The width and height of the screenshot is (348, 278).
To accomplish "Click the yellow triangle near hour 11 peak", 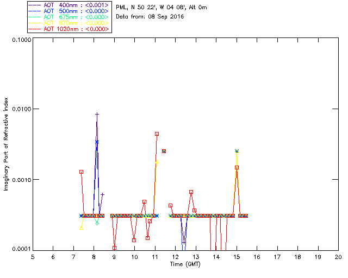I will click(157, 162).
